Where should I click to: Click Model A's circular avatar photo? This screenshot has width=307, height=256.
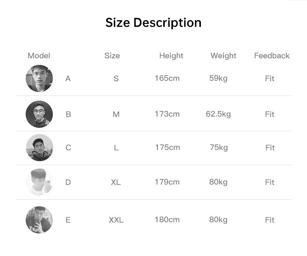point(39,78)
